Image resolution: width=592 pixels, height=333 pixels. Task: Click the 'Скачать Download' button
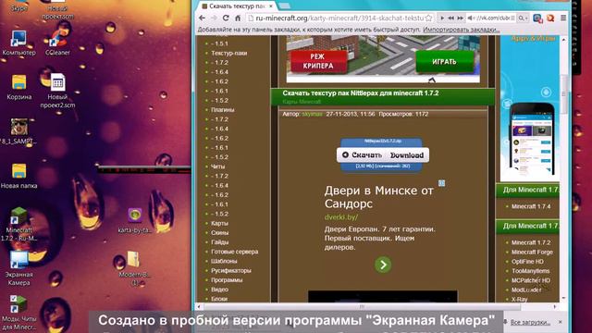click(382, 155)
